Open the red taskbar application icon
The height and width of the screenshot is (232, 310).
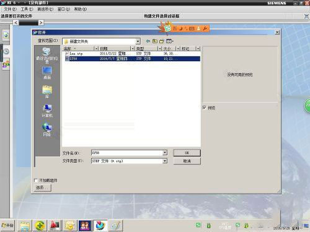pyautogui.click(x=55, y=226)
